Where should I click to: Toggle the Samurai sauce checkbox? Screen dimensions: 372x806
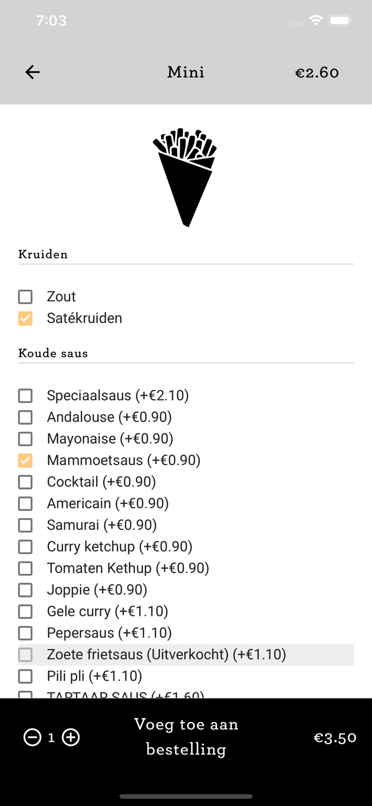[25, 525]
